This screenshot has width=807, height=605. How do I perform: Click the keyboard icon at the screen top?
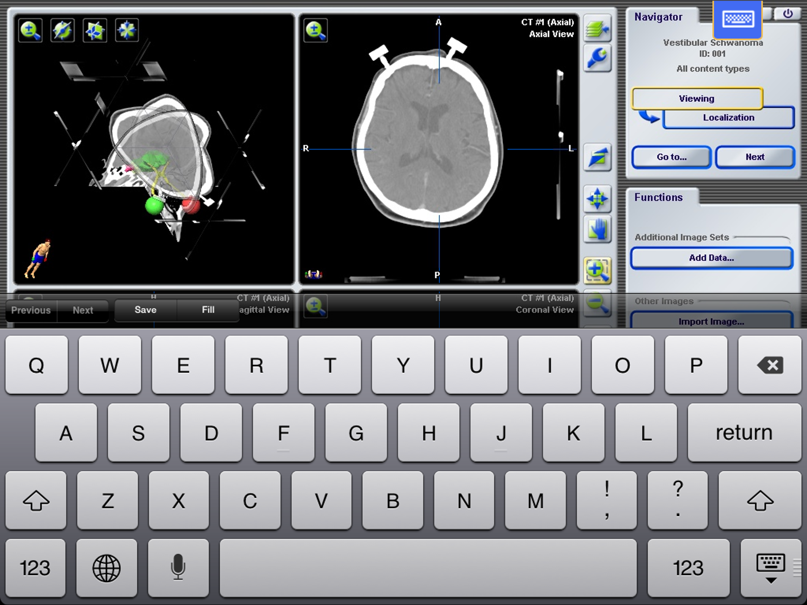(738, 20)
